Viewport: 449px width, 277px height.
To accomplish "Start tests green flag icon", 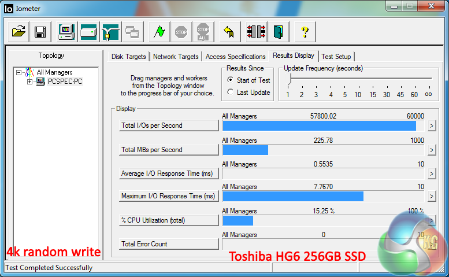I will (159, 31).
